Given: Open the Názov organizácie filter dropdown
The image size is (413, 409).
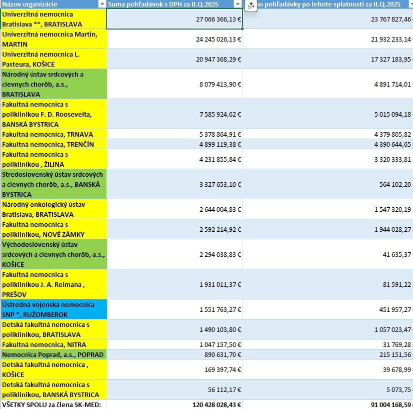Looking at the screenshot, I should coord(102,4).
